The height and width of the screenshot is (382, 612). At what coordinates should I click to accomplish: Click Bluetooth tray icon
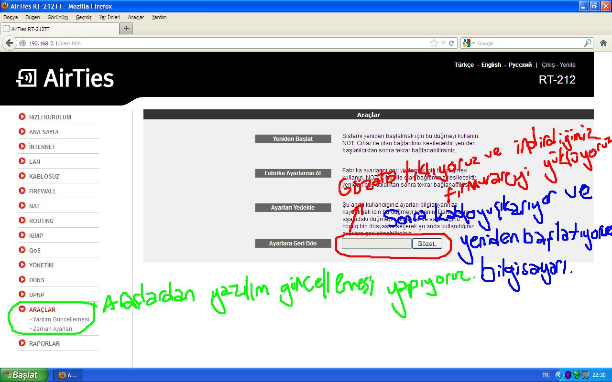(x=568, y=375)
